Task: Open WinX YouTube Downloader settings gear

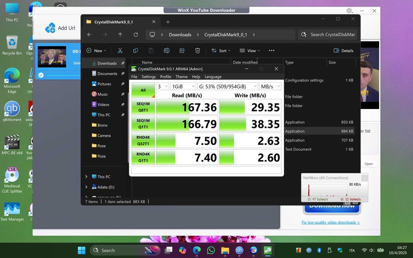Action: pyautogui.click(x=349, y=11)
